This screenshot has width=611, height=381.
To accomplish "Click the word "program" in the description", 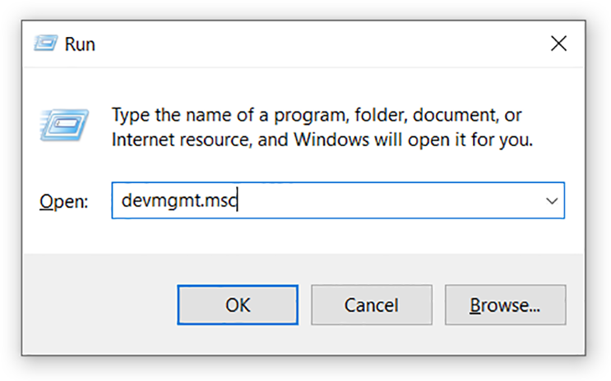I will (x=310, y=117).
